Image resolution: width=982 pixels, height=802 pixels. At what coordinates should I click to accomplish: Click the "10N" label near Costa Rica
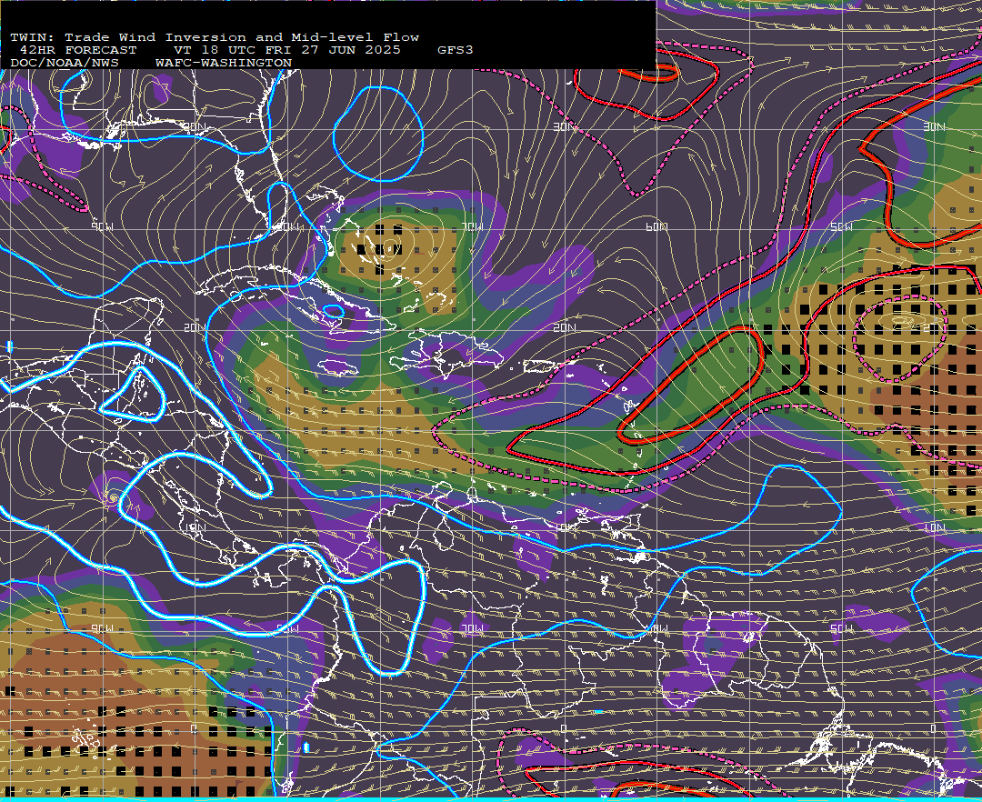click(x=194, y=527)
